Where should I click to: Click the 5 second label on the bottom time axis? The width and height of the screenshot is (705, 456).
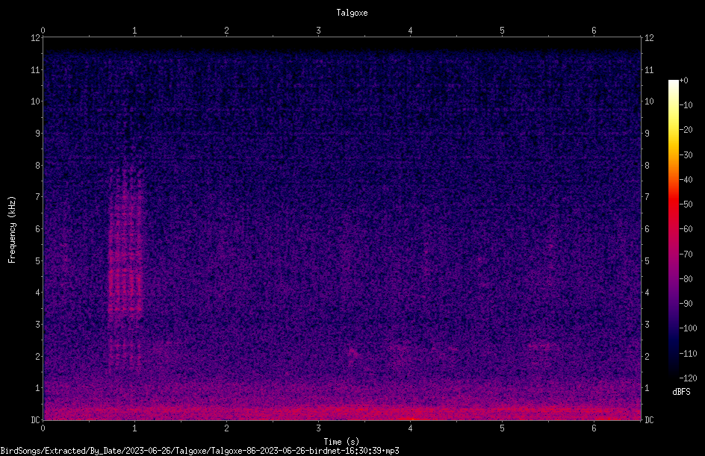[x=502, y=428]
